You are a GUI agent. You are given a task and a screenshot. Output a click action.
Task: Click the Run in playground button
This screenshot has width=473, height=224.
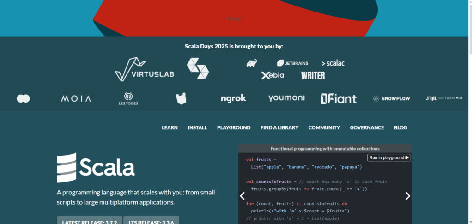tap(389, 157)
